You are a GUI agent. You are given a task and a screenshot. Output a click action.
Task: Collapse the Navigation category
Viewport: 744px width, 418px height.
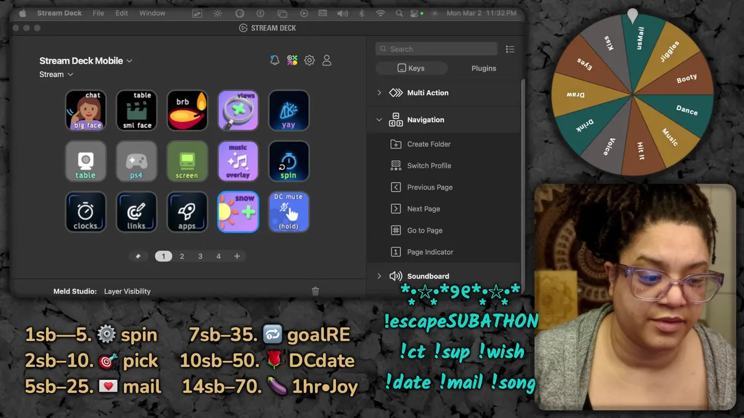point(379,120)
